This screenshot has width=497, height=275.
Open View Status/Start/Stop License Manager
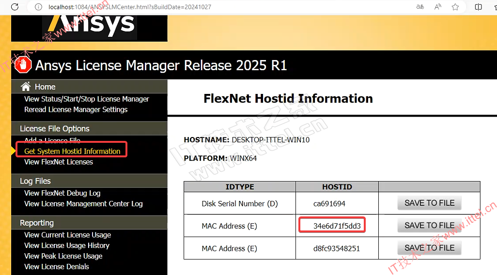(87, 99)
